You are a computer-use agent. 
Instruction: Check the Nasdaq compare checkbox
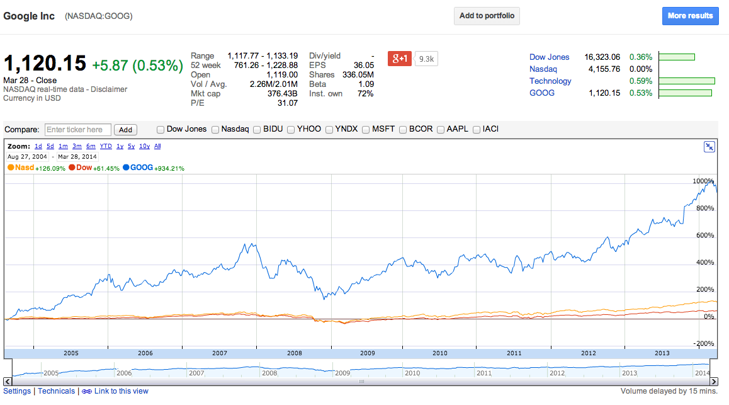215,130
